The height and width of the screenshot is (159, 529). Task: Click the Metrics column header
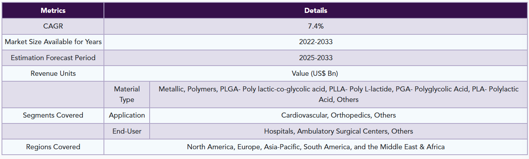pyautogui.click(x=53, y=11)
